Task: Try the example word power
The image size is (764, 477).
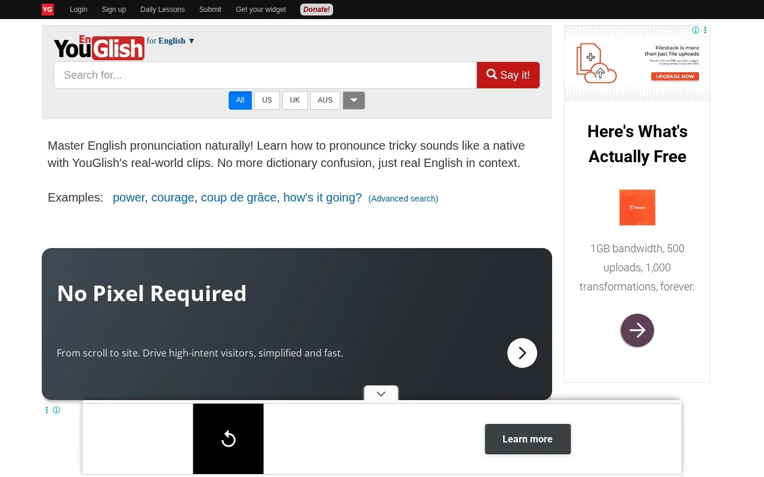Action: click(129, 197)
